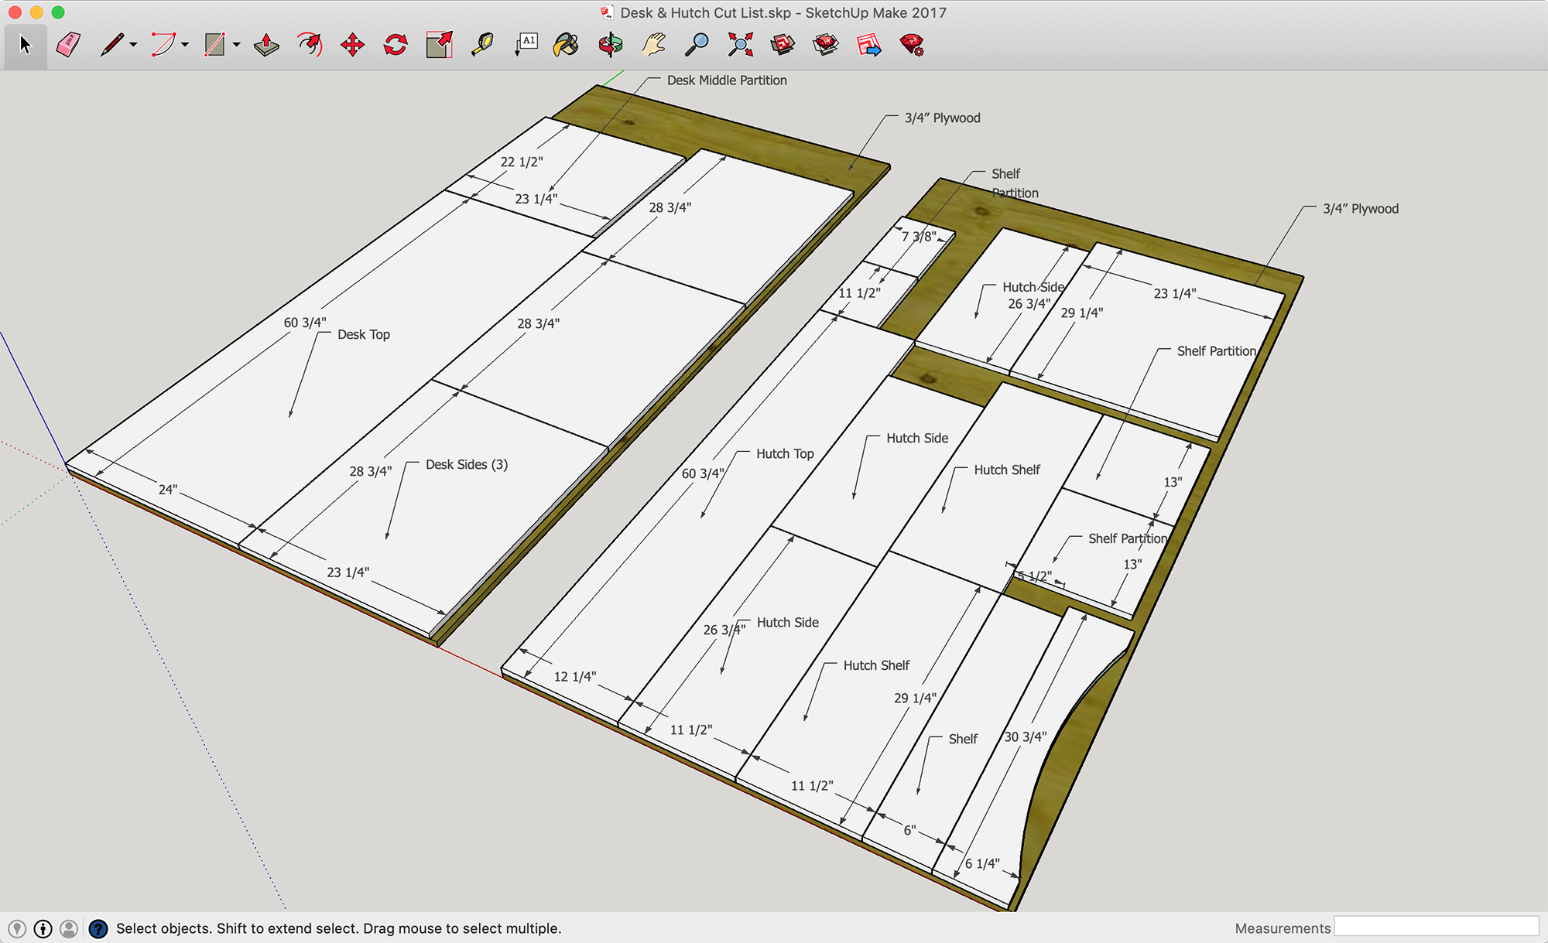Select the Select arrow tool
The image size is (1548, 943).
26,45
